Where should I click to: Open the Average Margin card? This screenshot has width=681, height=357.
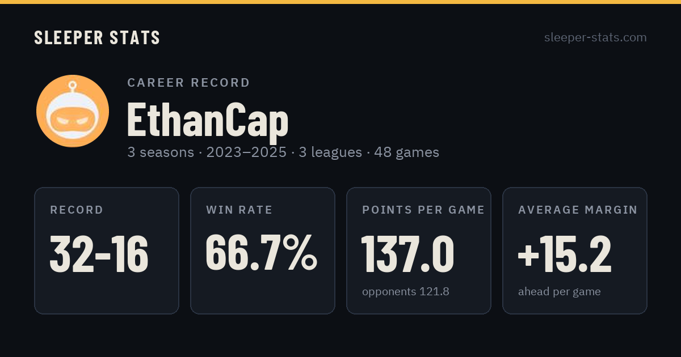575,250
